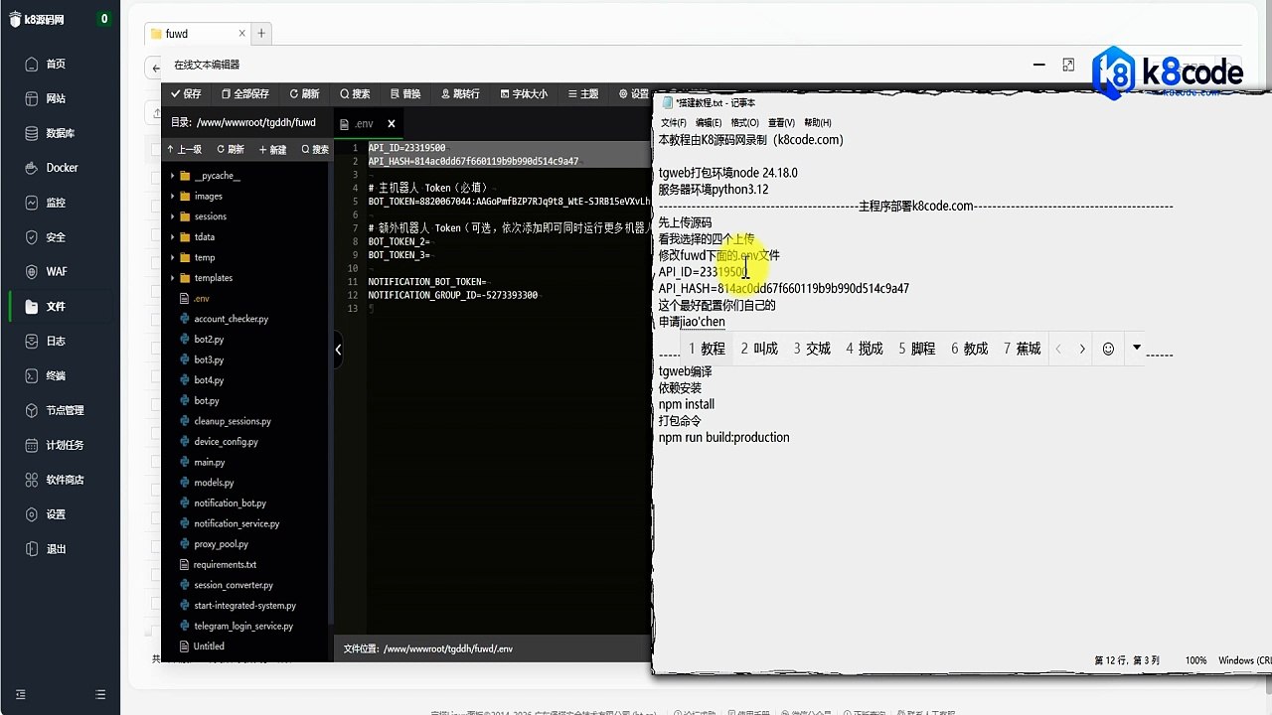Open the IME emoji picker
This screenshot has width=1272, height=715.
tap(1109, 350)
